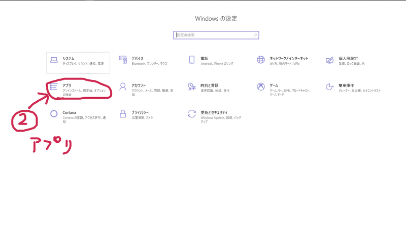Viewport: 406px width, 248px height.
Task: Open the アカウント settings label
Action: point(139,86)
